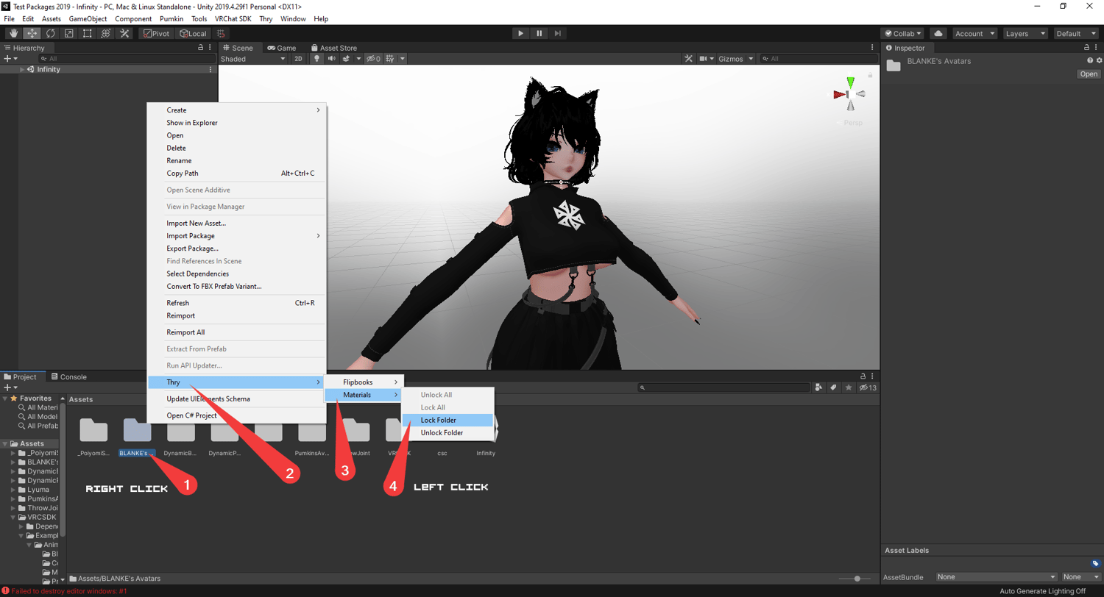Viewport: 1104px width, 597px height.
Task: Toggle scene lighting bulb icon
Action: [x=317, y=58]
